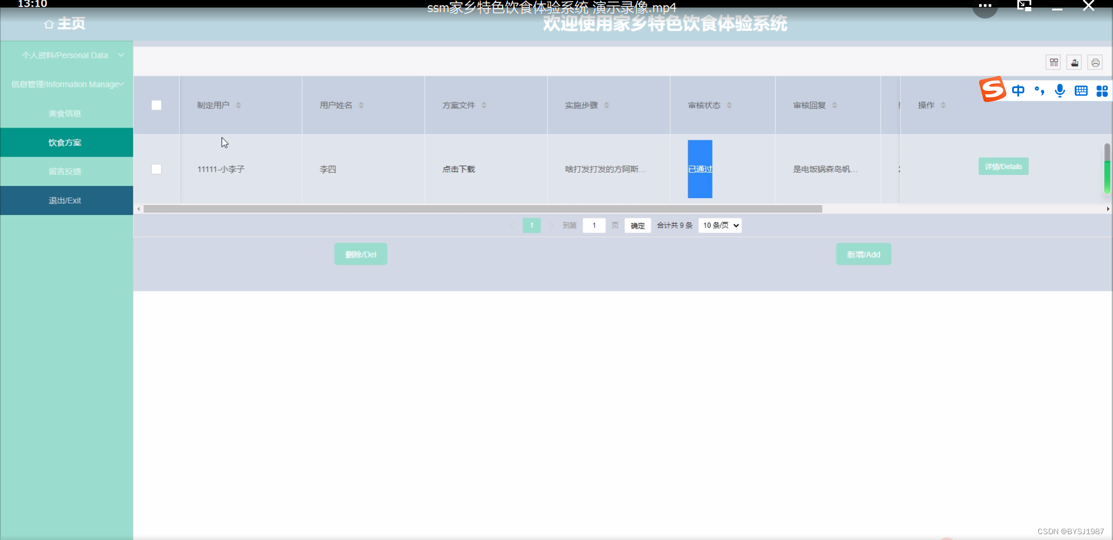Expand 个人资料/Personal Data menu
This screenshot has width=1113, height=540.
67,55
